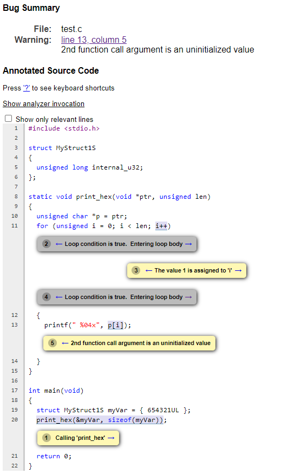Click highlighted p[i] expression on line 13

point(115,325)
